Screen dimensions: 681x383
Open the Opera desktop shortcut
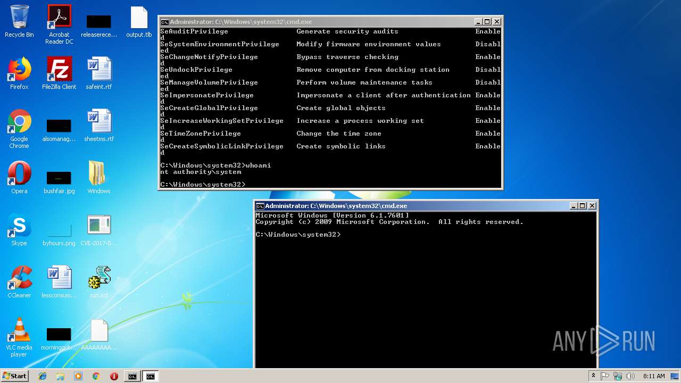19,178
